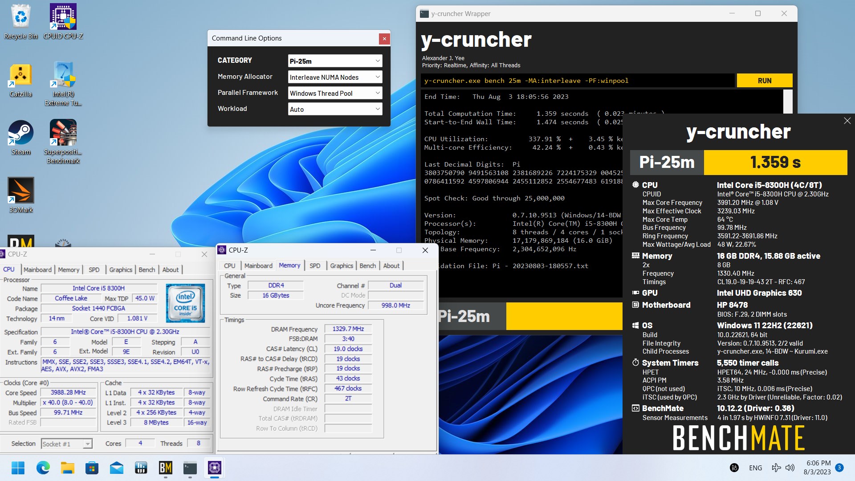Switch to Graphics tab in front CPU-Z
This screenshot has height=481, width=855.
(x=342, y=265)
